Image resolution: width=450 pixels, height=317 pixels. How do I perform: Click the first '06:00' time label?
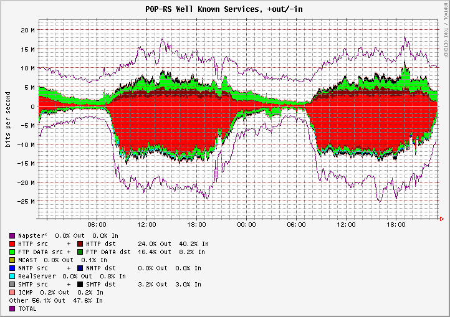click(x=97, y=224)
